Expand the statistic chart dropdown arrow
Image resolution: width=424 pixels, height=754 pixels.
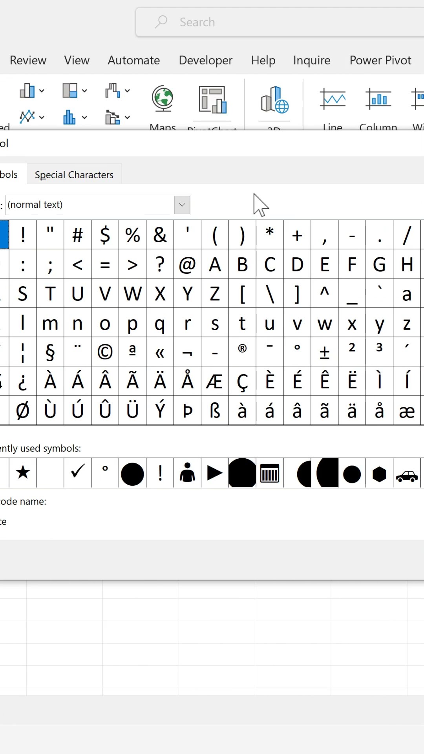click(84, 117)
